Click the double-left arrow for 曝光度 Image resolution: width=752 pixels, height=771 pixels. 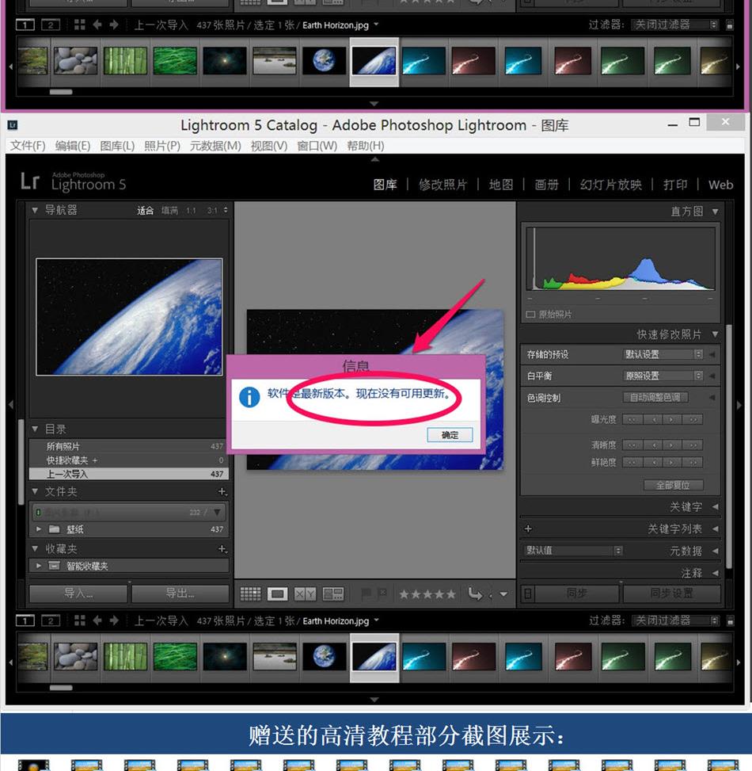[632, 419]
